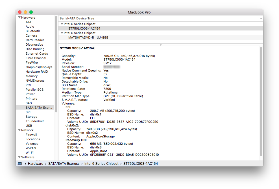Click the Revision SM12 value
Image resolution: width=279 pixels, height=189 pixels.
[108, 63]
